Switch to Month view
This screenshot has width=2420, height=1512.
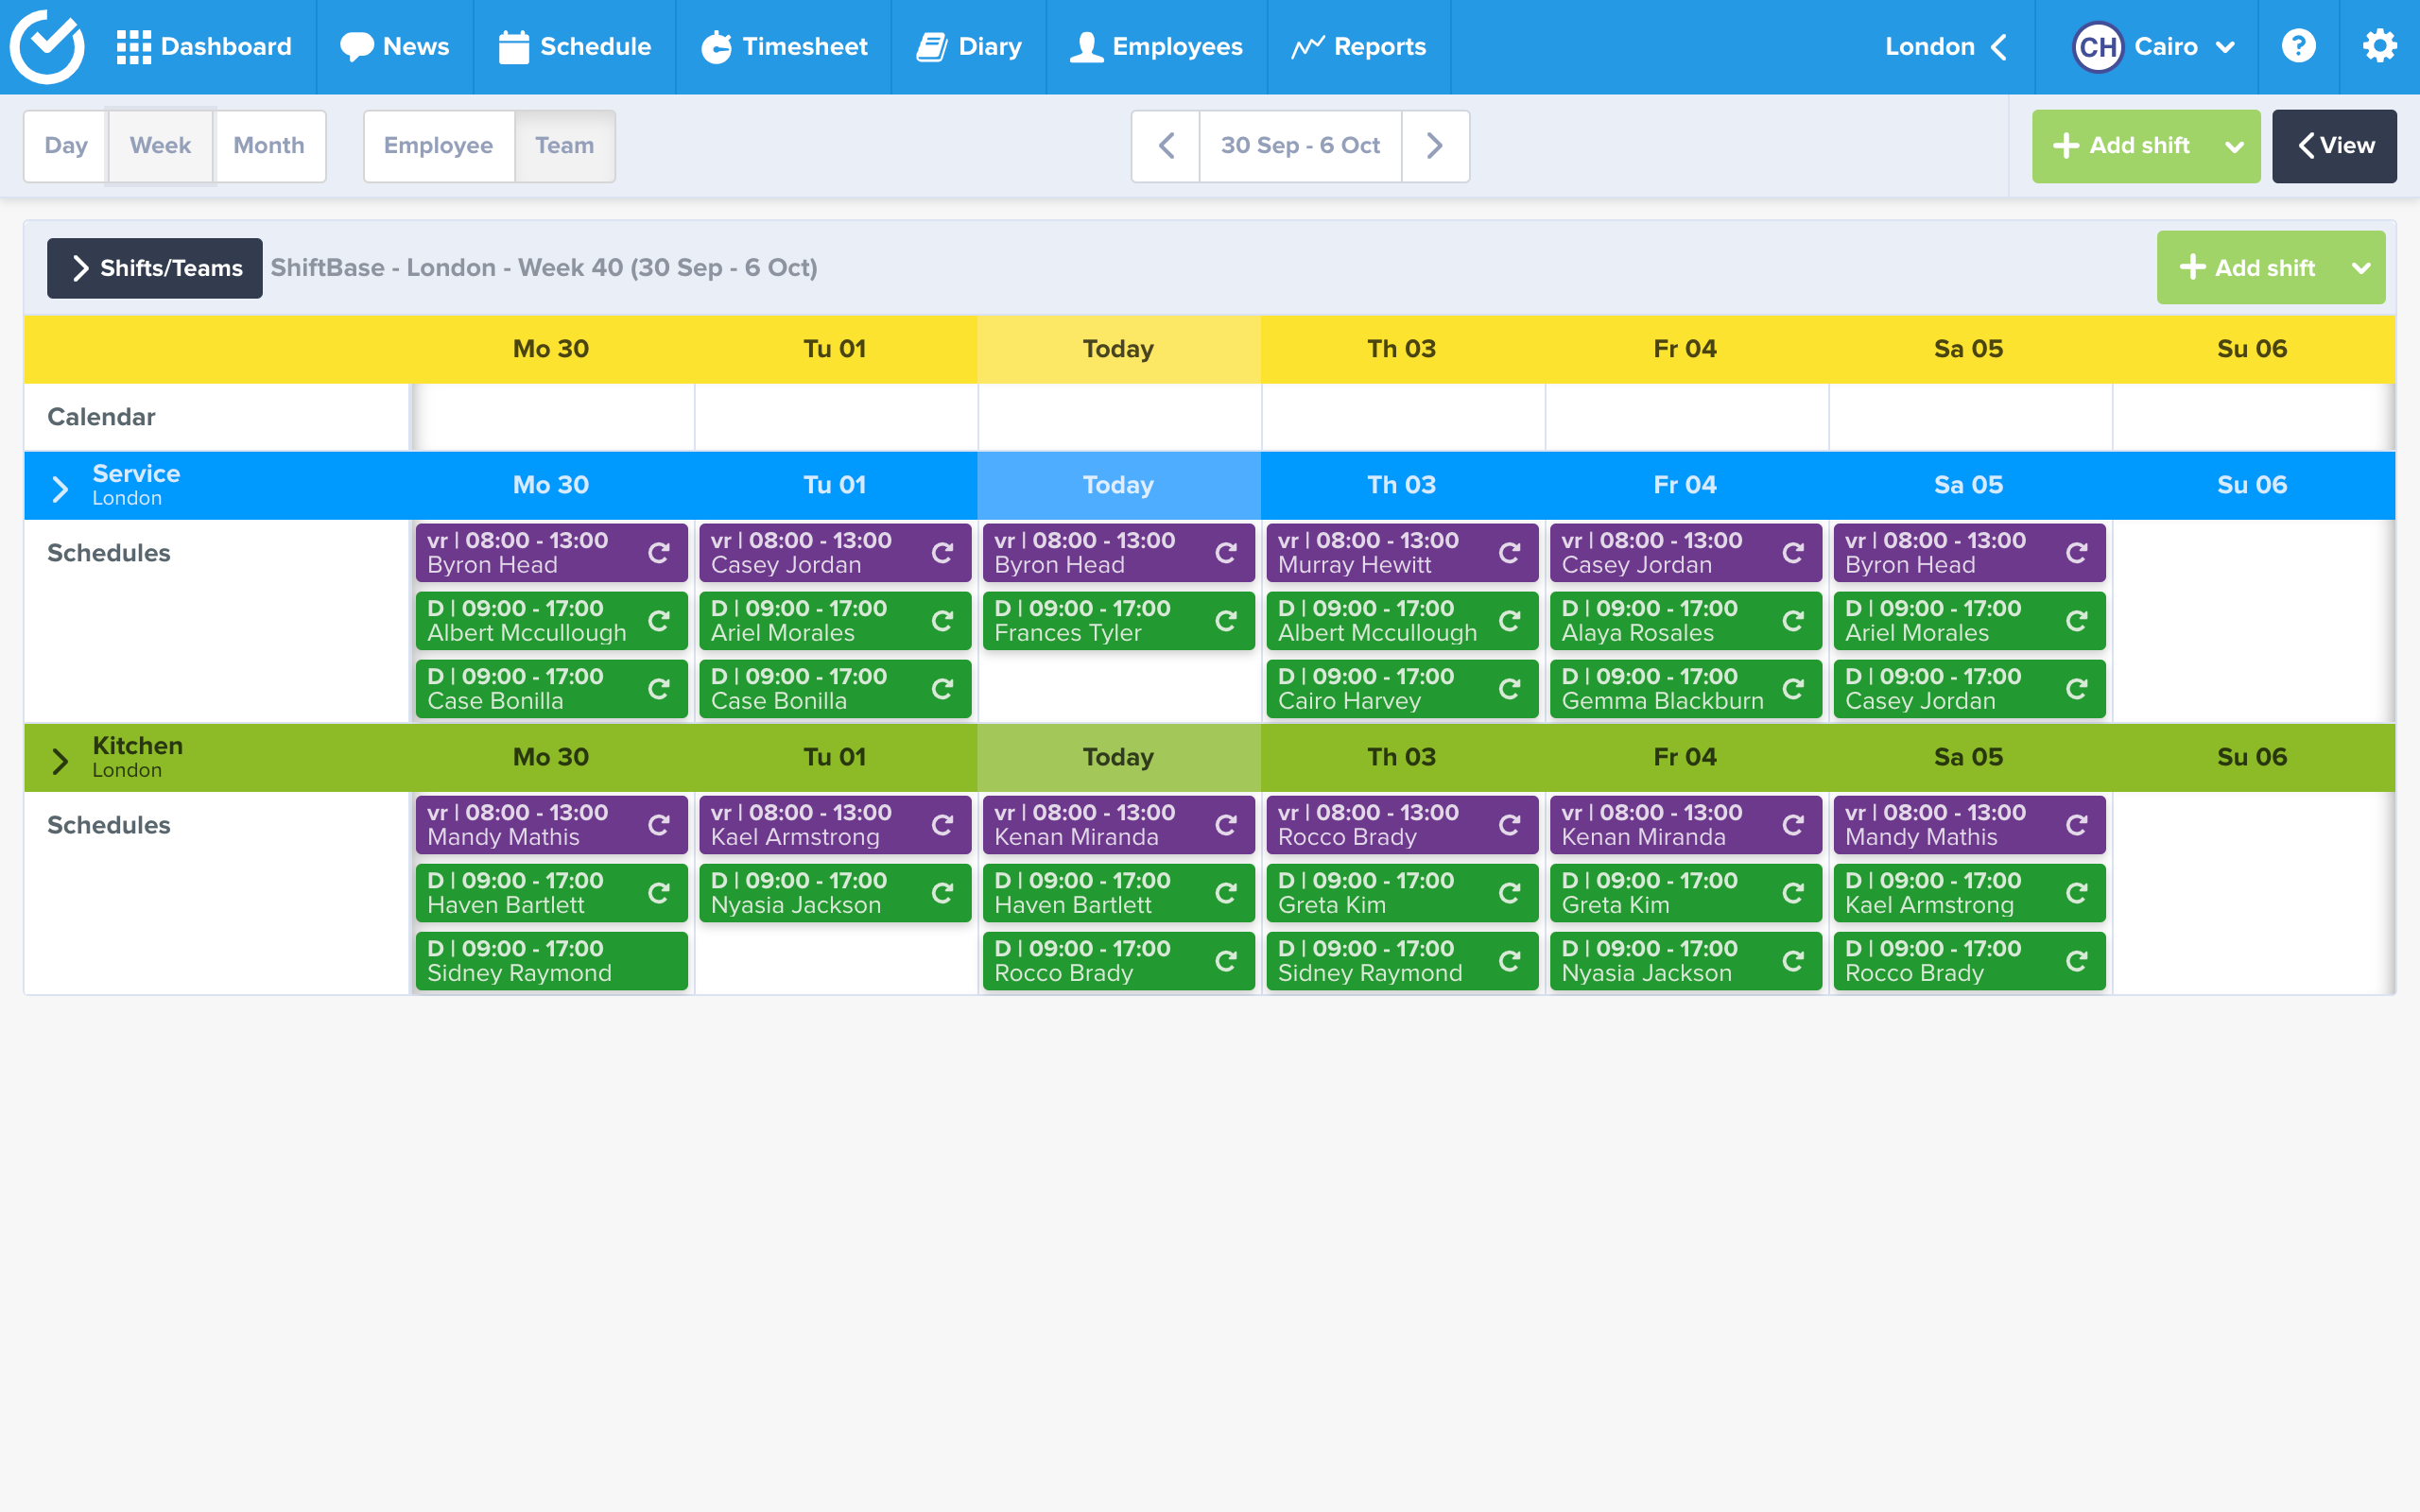pos(268,146)
